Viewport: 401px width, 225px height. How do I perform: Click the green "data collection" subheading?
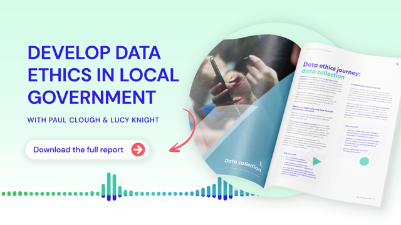pos(323,74)
